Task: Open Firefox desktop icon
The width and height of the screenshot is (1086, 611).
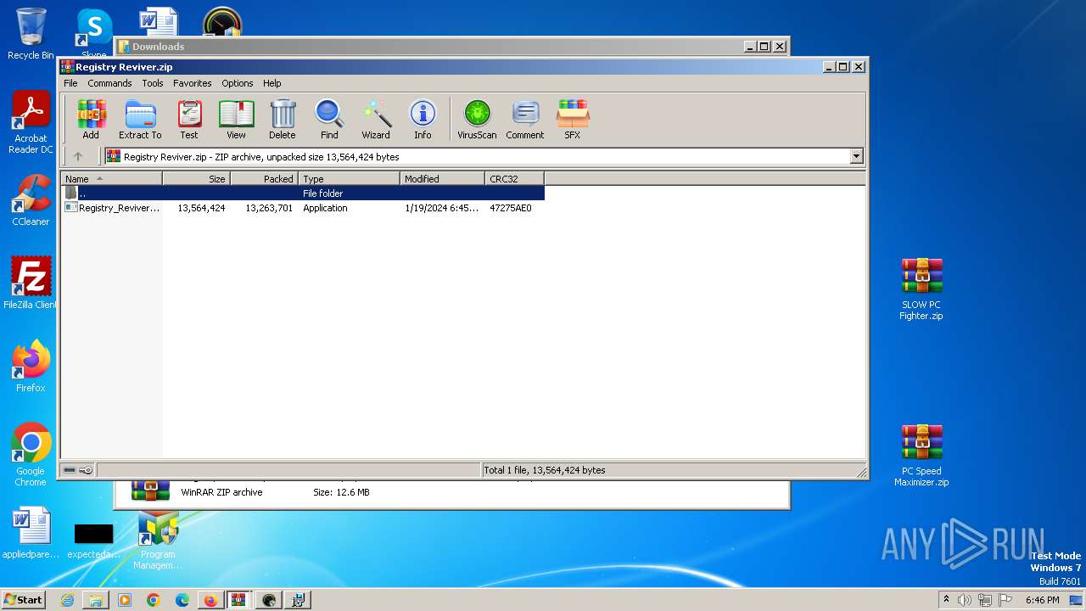Action: 31,366
